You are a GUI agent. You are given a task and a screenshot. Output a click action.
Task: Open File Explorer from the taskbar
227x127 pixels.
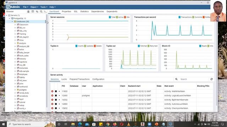pyautogui.click(x=73, y=124)
